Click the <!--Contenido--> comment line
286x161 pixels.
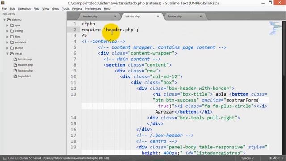coord(103,42)
